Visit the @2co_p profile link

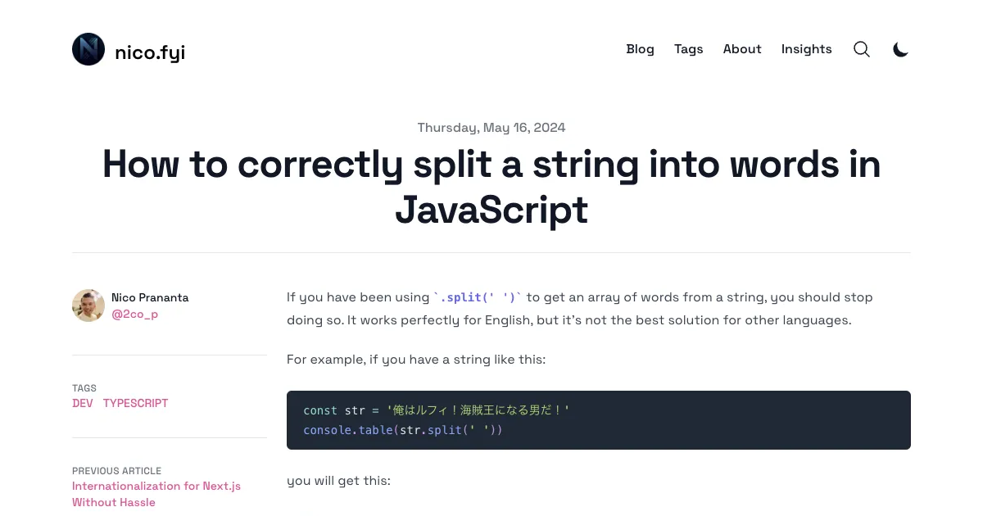click(134, 314)
